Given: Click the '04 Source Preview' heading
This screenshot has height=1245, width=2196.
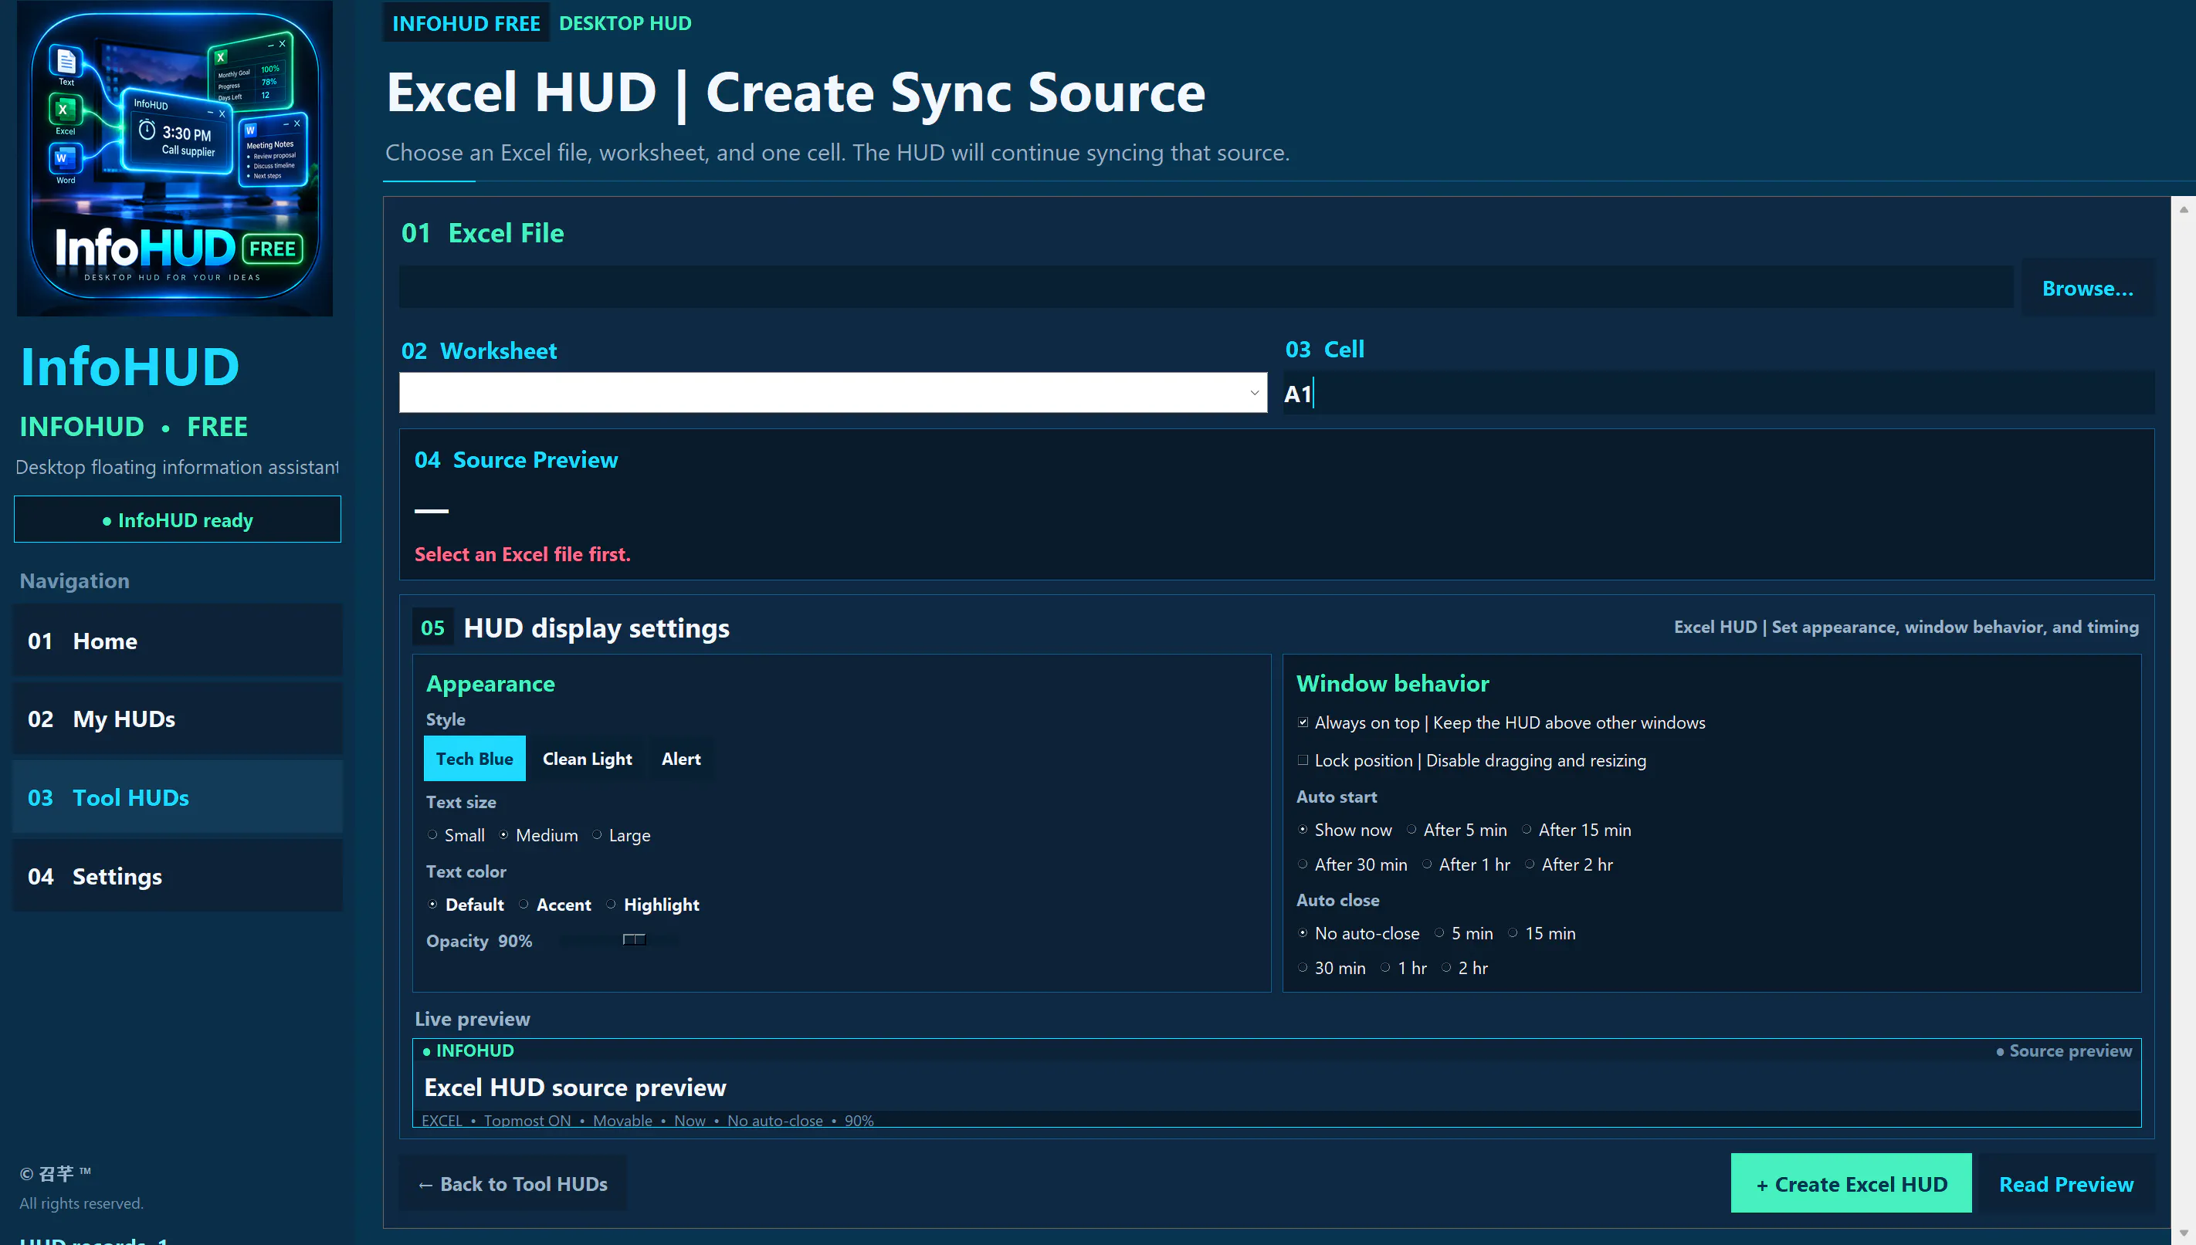Looking at the screenshot, I should (x=516, y=459).
